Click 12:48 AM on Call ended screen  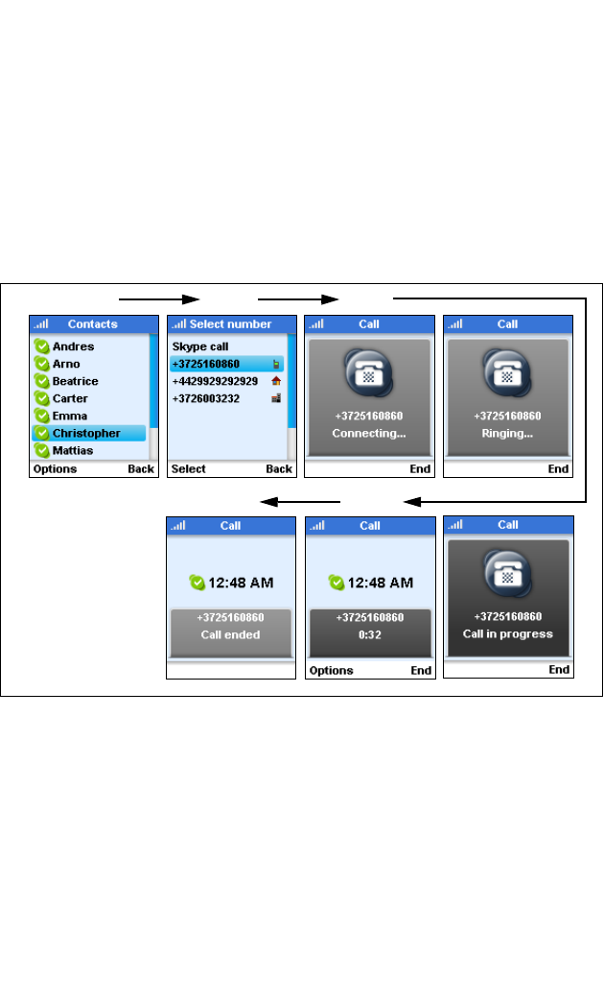(241, 583)
